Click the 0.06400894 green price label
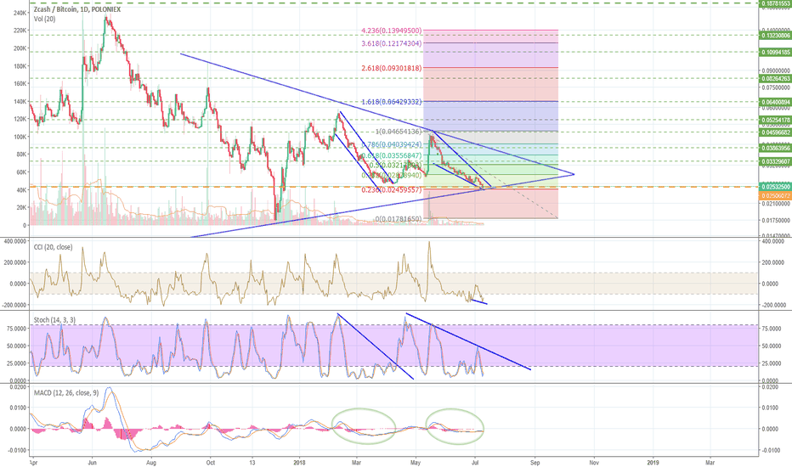Viewport: 792px width, 467px height. [x=775, y=102]
